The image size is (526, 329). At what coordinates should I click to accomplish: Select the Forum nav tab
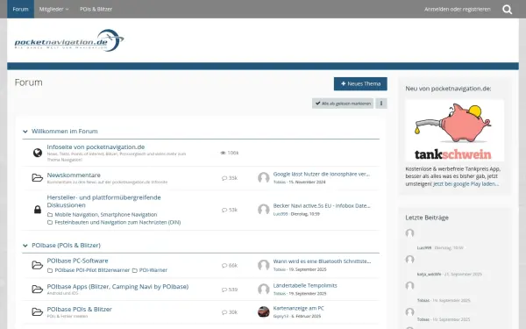[20, 9]
